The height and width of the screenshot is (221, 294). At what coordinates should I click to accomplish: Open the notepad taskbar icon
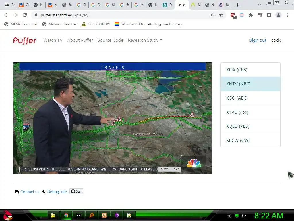pos(129,215)
